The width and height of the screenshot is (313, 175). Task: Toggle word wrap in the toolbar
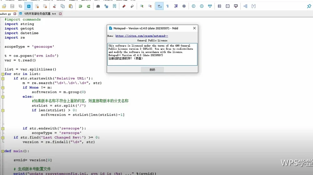pyautogui.click(x=160, y=6)
